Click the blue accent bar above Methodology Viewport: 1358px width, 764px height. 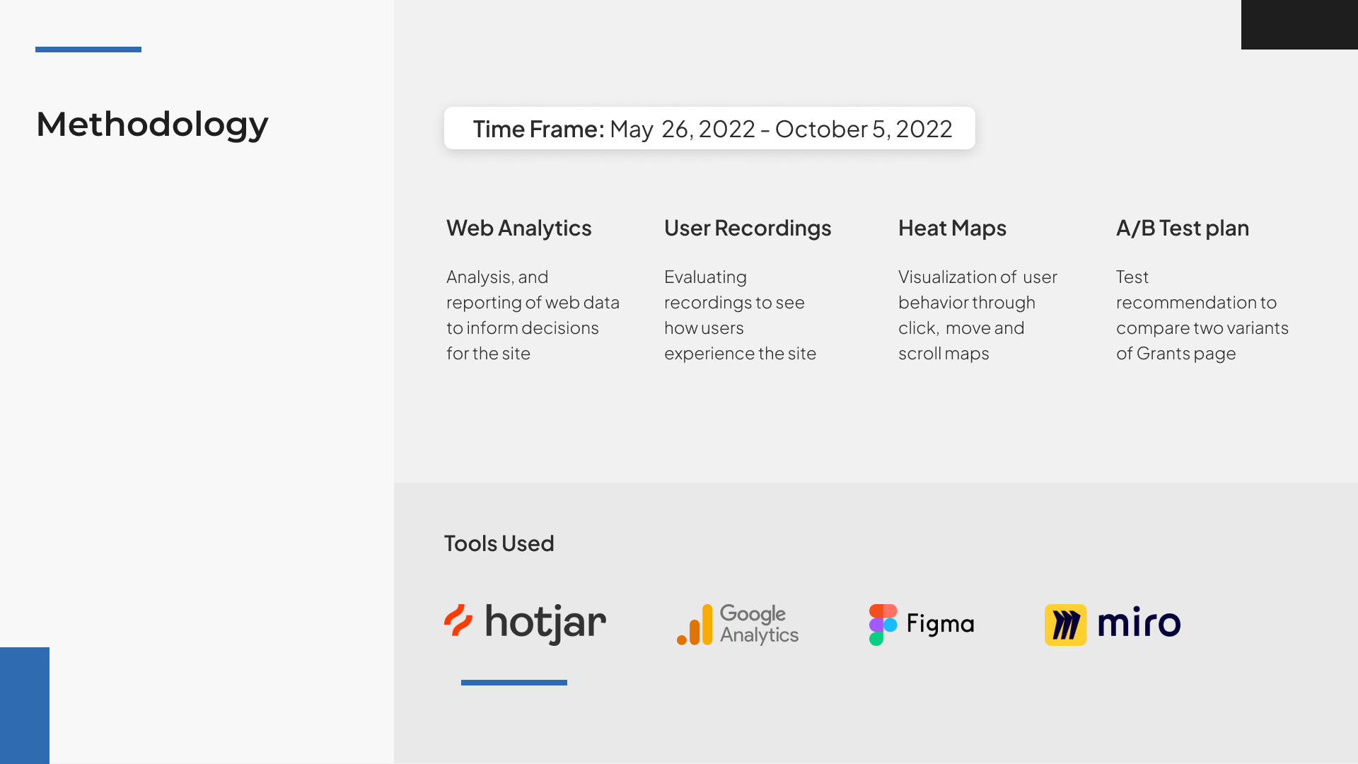coord(88,50)
